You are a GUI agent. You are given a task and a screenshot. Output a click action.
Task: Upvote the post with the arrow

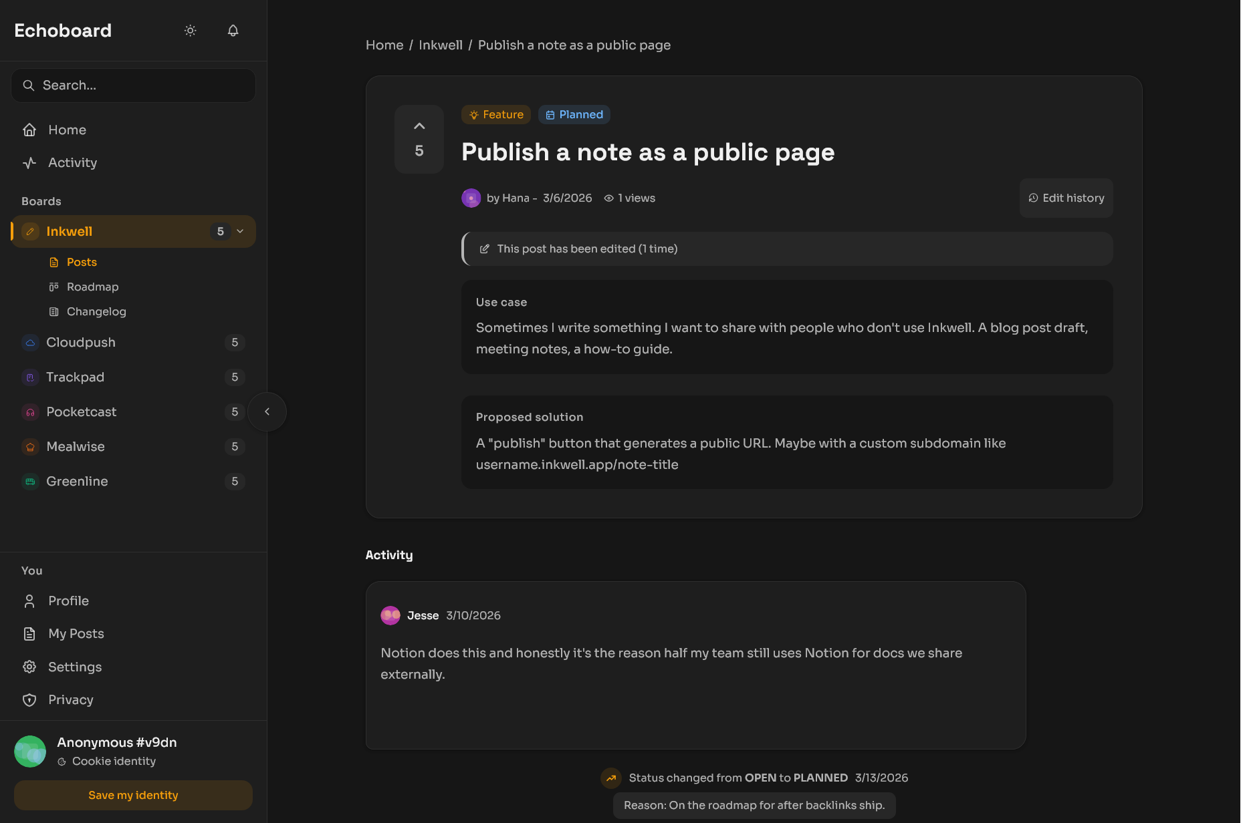[419, 126]
